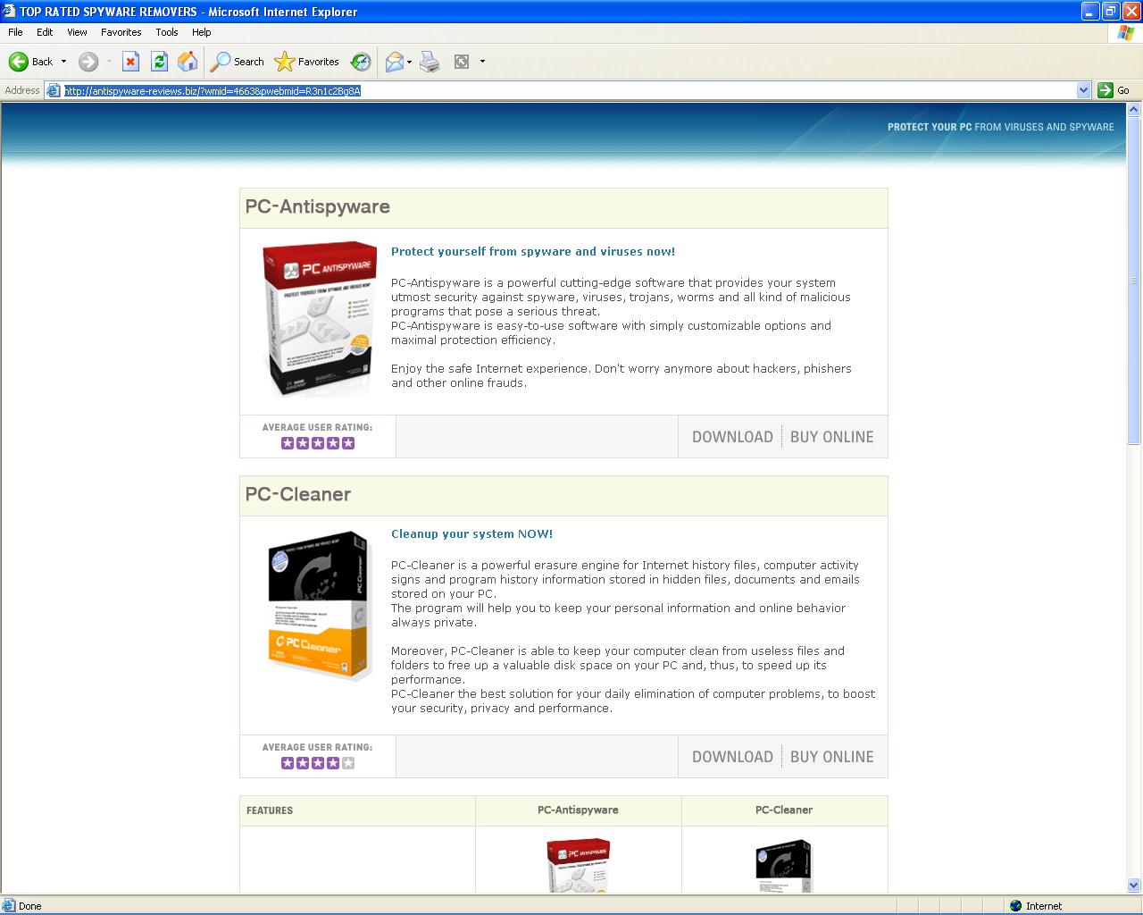Click the 'Cleanup your system NOW!' heading
This screenshot has width=1143, height=915.
click(471, 534)
